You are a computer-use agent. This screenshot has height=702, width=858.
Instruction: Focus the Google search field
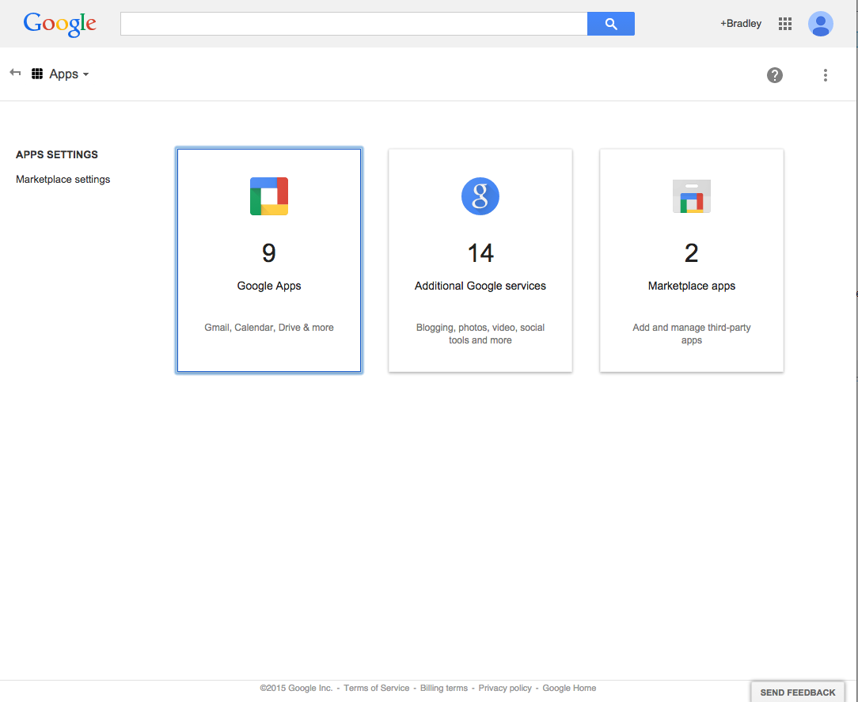click(354, 24)
